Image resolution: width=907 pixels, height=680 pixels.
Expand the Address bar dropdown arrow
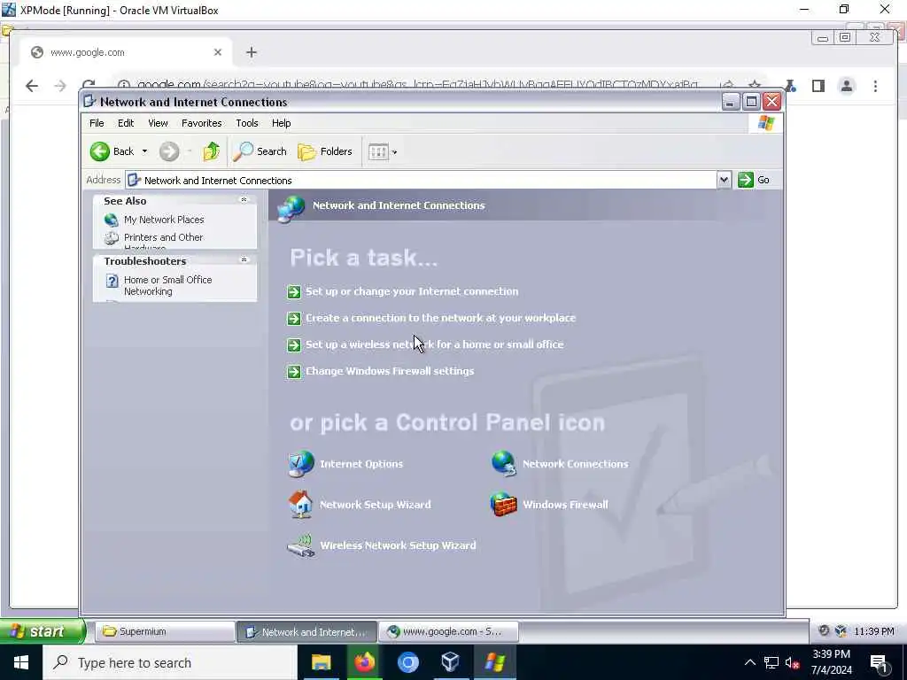tap(724, 180)
